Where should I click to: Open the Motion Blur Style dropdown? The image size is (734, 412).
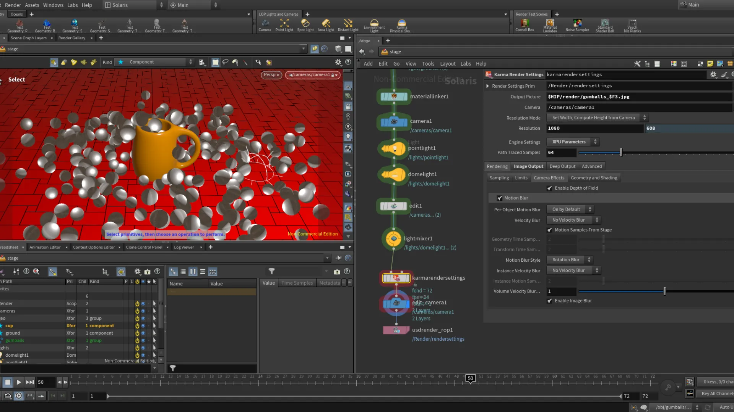[569, 260]
